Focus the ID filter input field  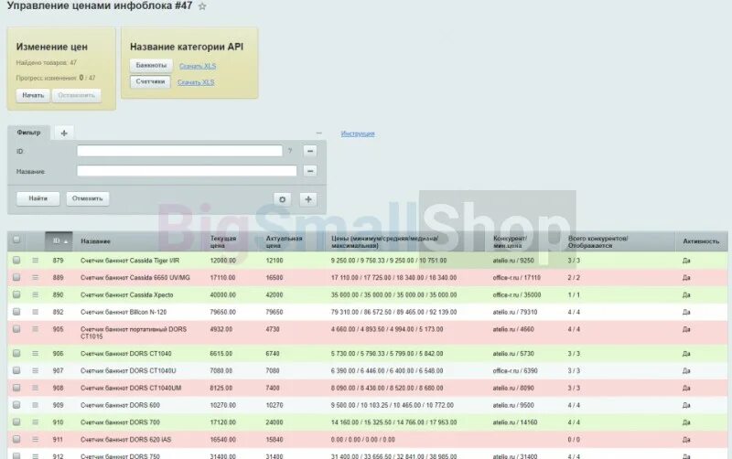179,151
